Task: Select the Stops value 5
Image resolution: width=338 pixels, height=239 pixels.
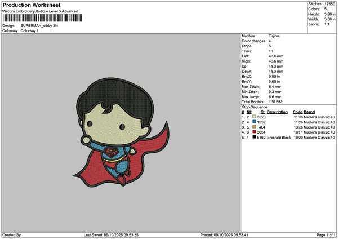Action: click(x=270, y=46)
